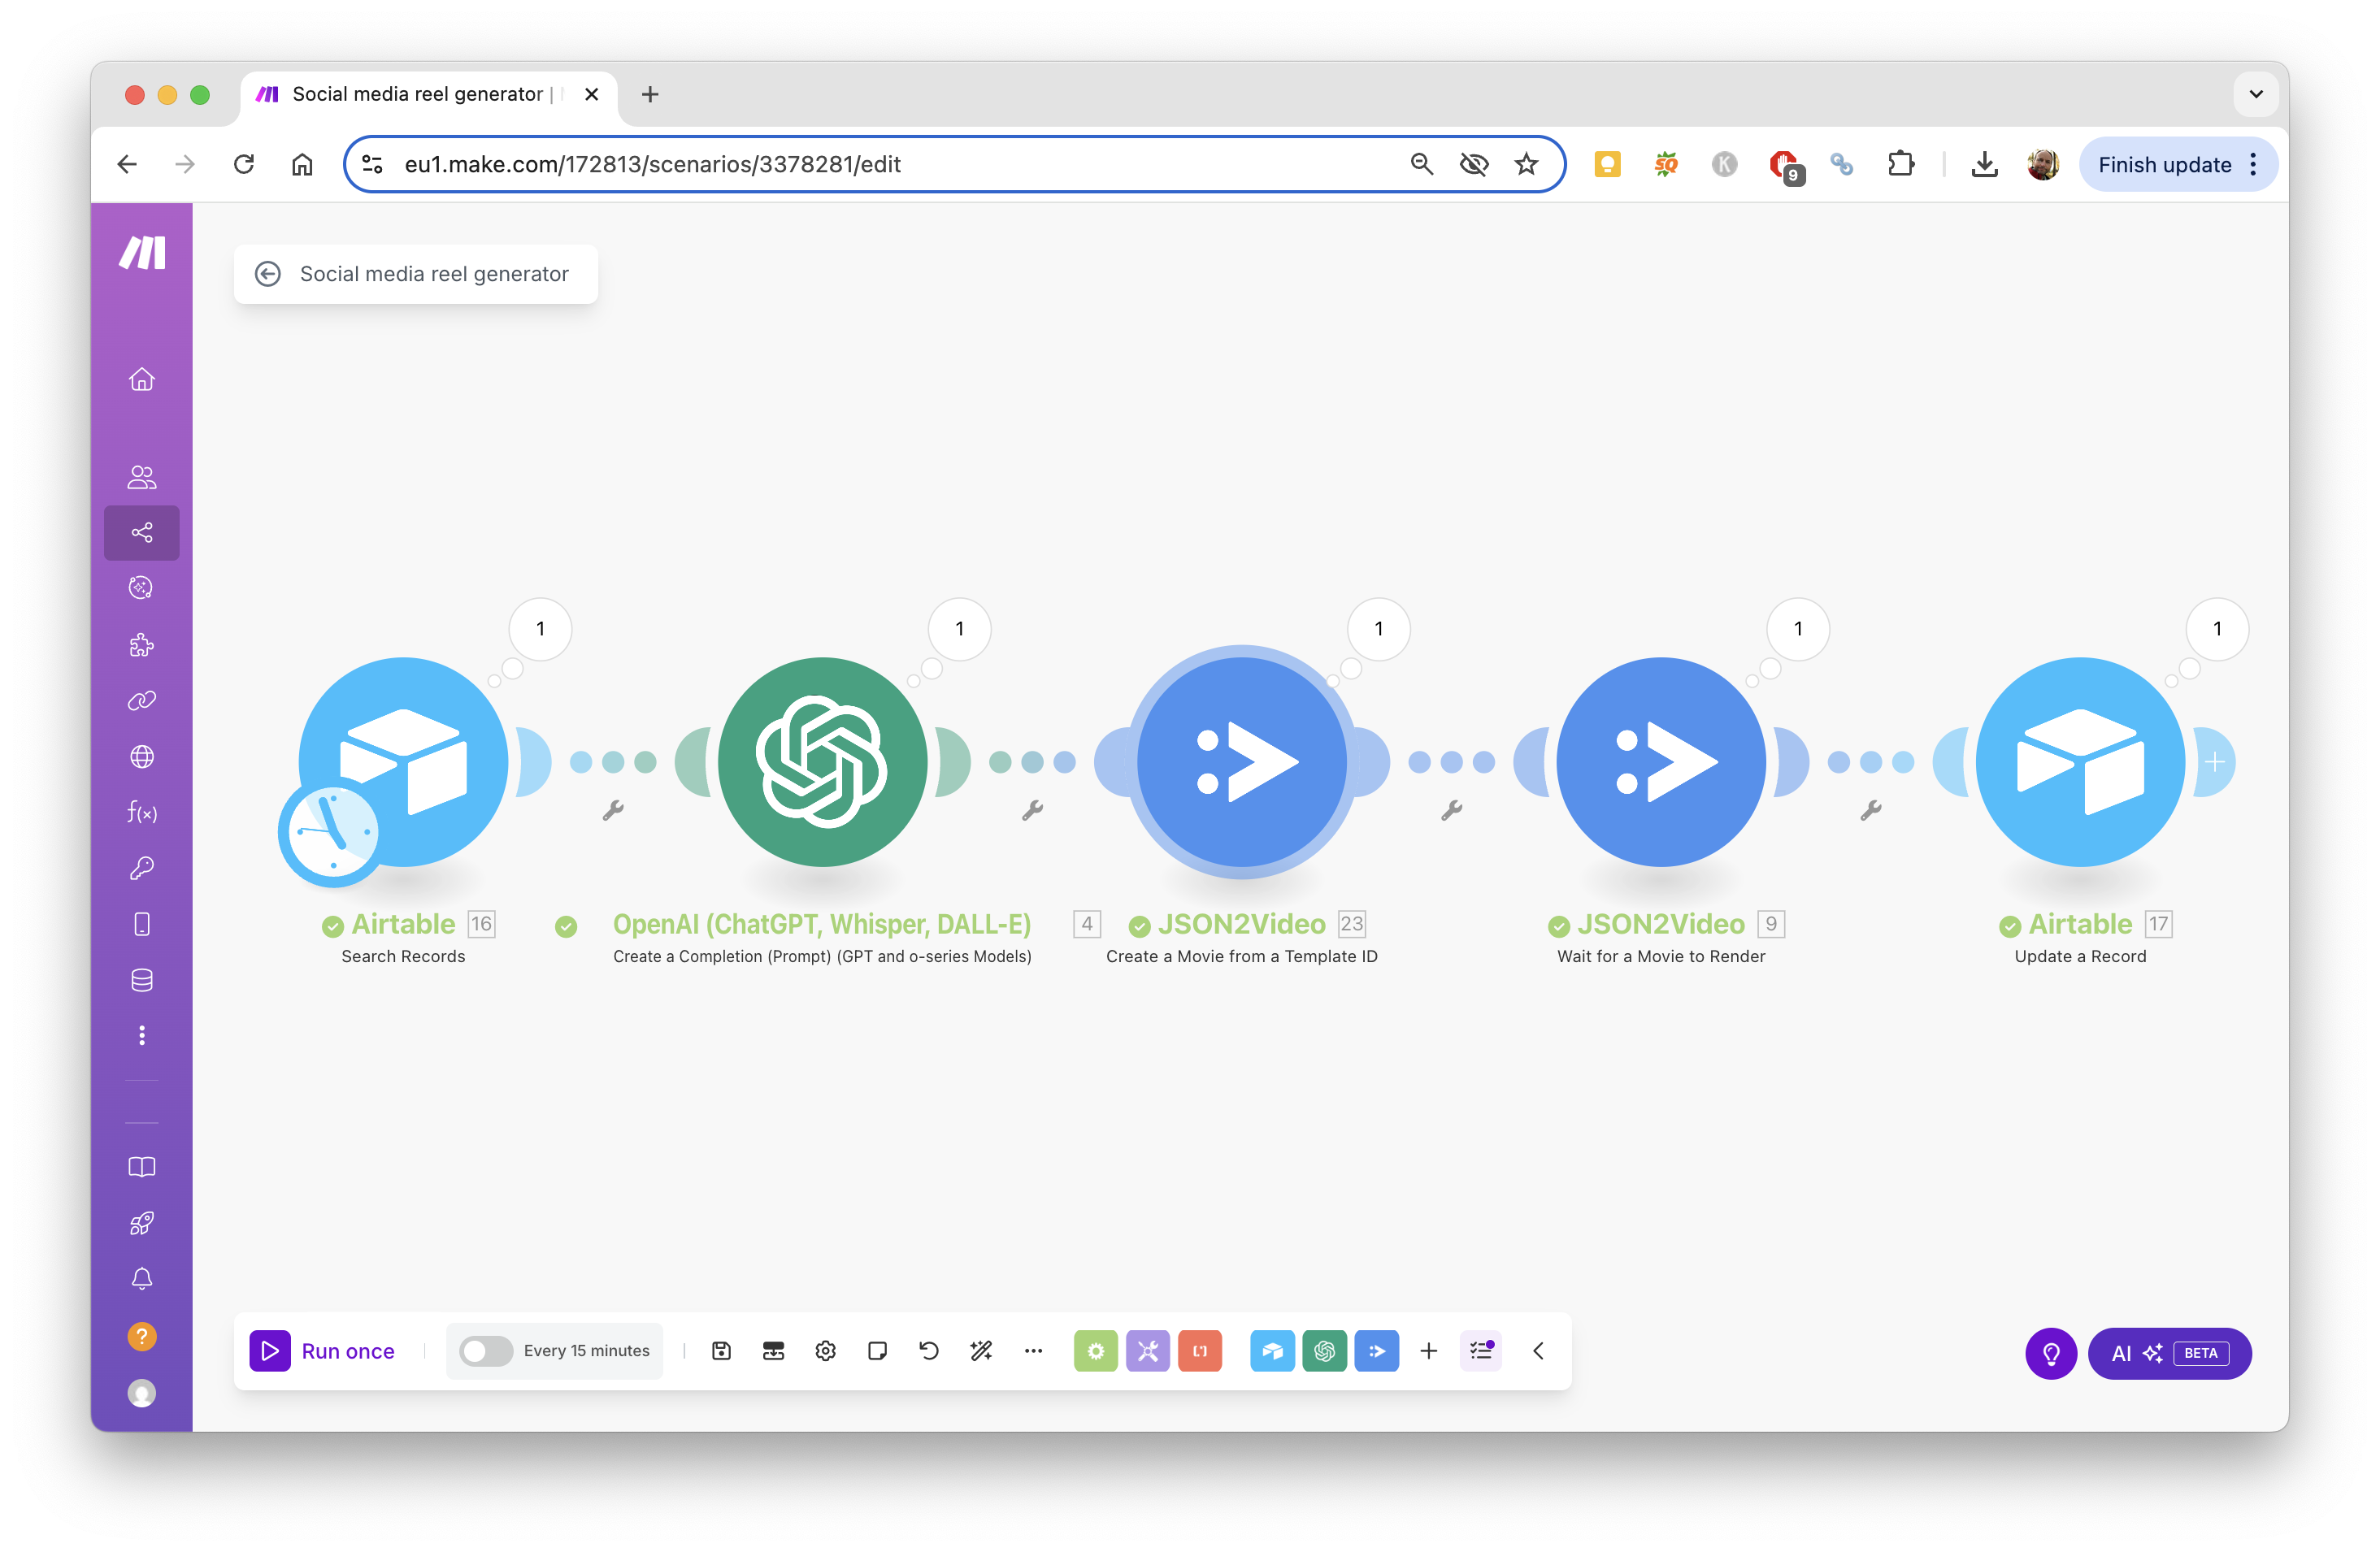The image size is (2380, 1552).
Task: Click the Undo arrow in the toolbar
Action: [929, 1351]
